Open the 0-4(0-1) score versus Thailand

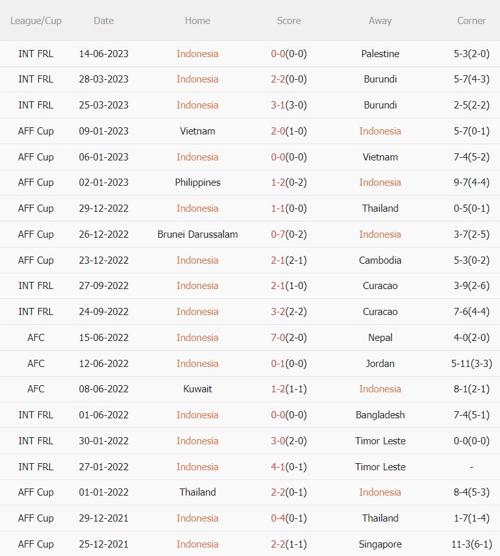[x=289, y=518]
